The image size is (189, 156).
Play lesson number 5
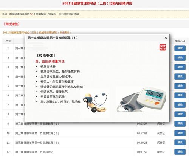pos(180,86)
